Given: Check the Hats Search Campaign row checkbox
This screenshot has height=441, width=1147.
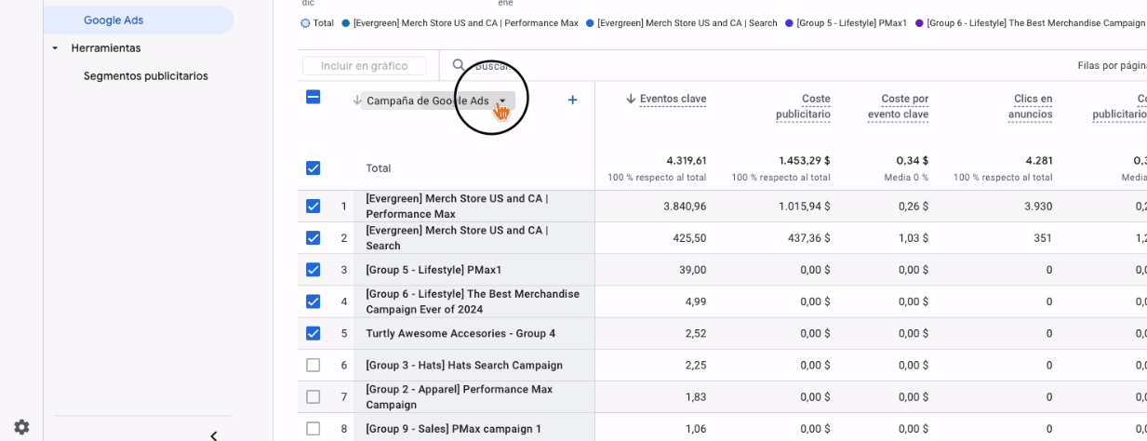Looking at the screenshot, I should pos(313,365).
